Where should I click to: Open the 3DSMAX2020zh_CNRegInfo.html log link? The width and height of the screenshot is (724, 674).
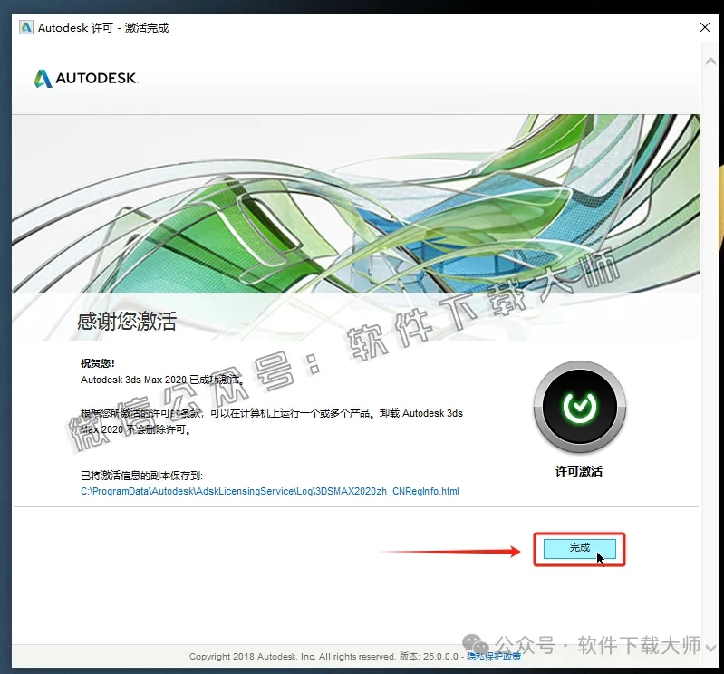click(270, 491)
